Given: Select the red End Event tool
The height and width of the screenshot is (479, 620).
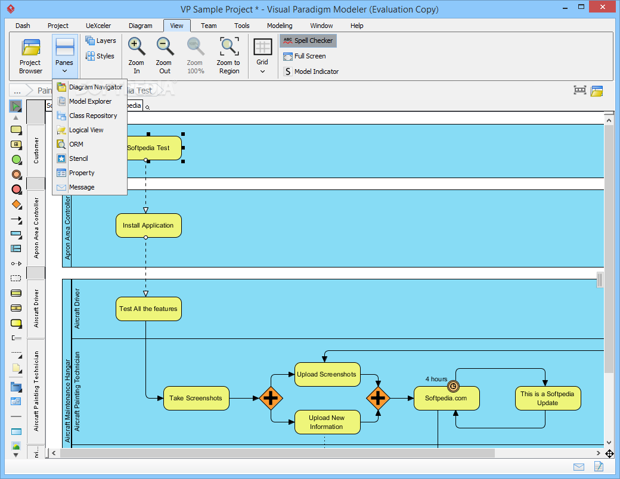Looking at the screenshot, I should pos(16,189).
